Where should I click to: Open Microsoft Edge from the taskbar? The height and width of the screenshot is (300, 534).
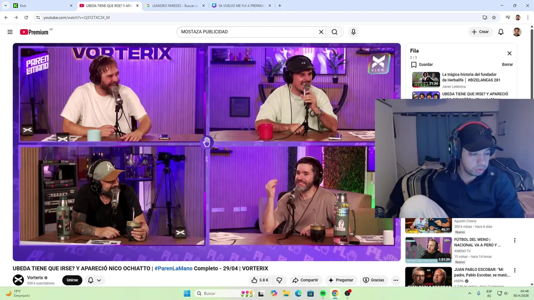pyautogui.click(x=298, y=293)
